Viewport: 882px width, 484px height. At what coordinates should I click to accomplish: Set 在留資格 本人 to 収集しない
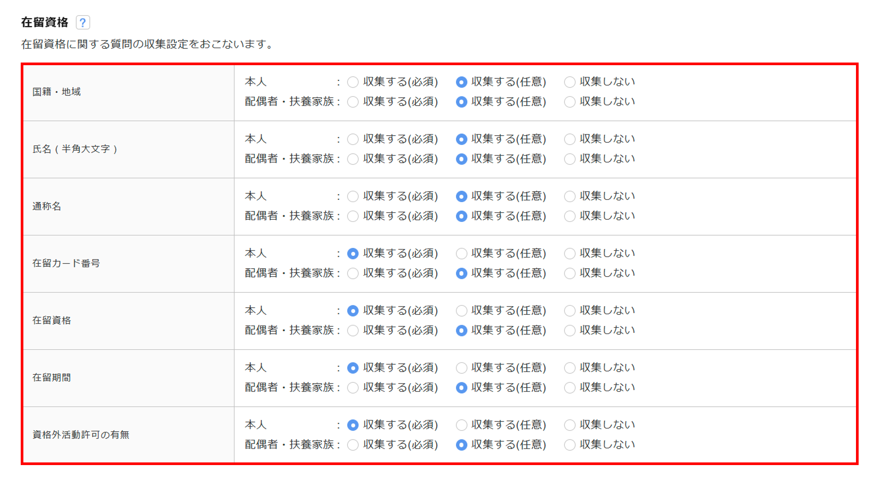569,311
